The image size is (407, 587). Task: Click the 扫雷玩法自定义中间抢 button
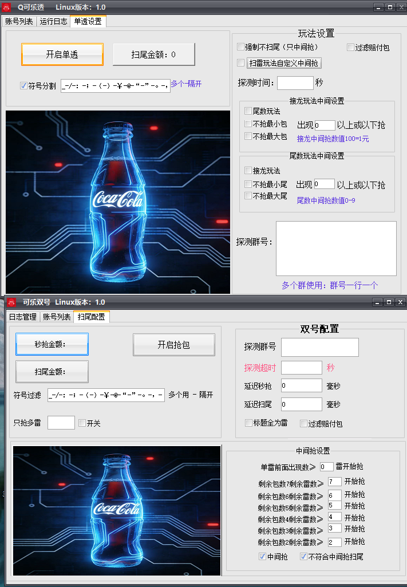[x=283, y=63]
